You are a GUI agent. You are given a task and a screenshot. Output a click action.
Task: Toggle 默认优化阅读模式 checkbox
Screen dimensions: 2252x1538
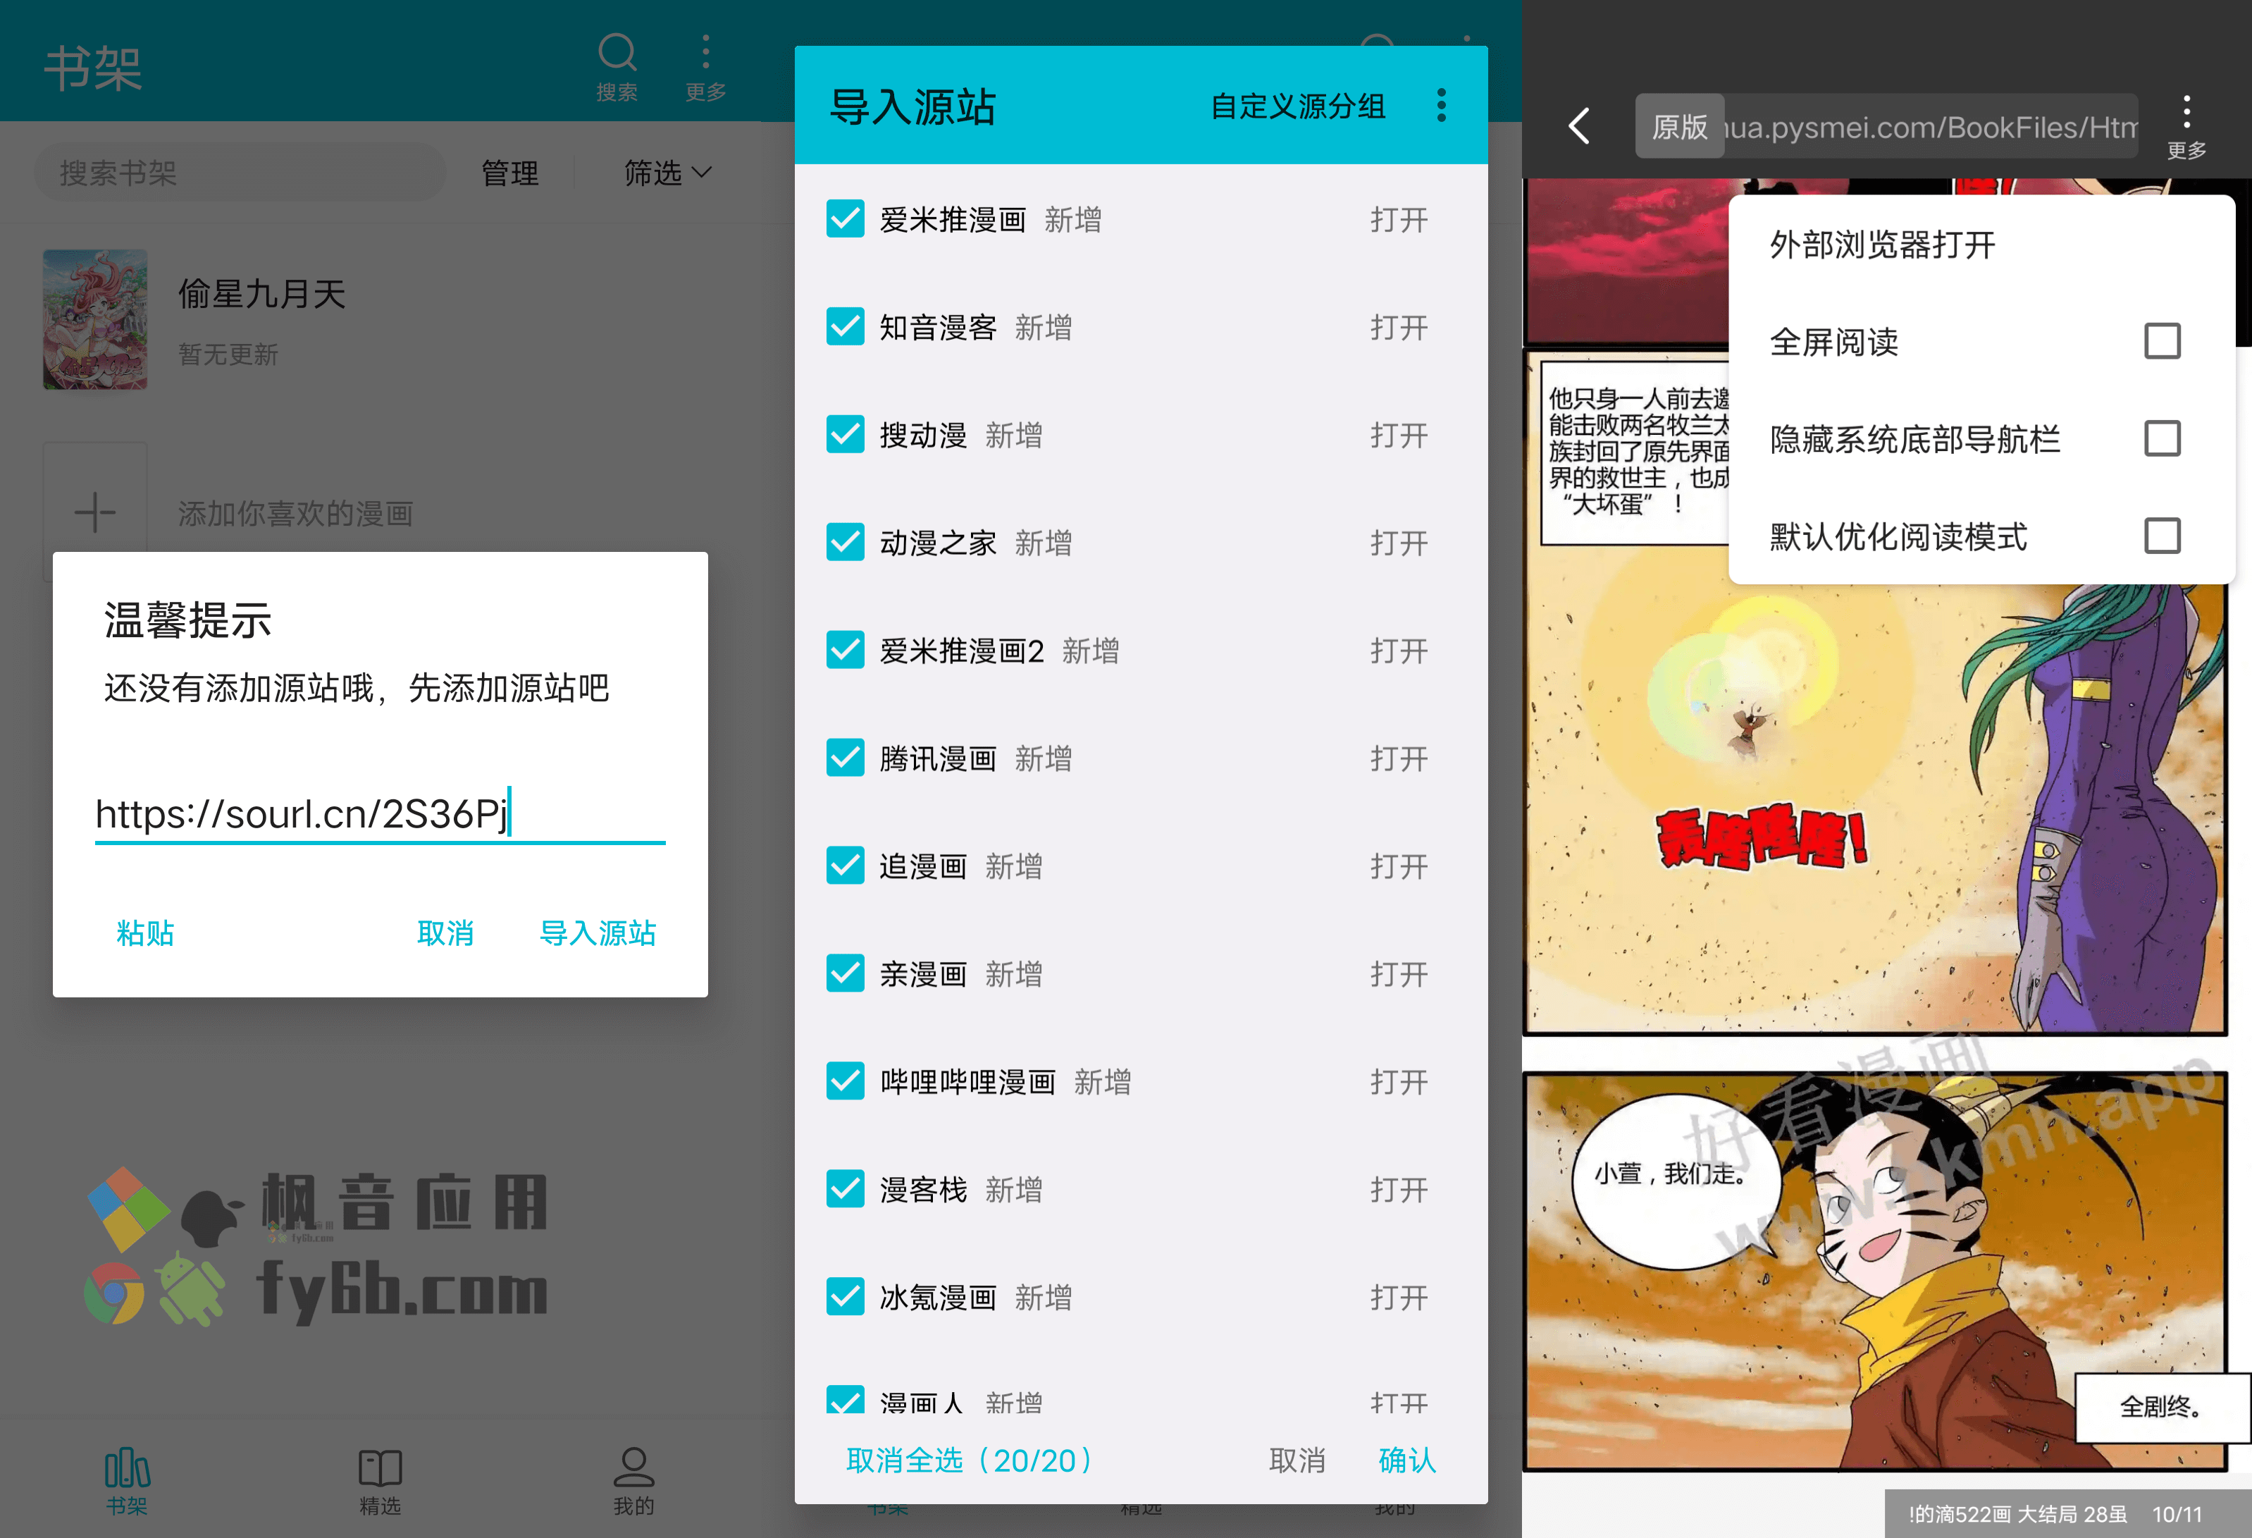tap(2162, 535)
